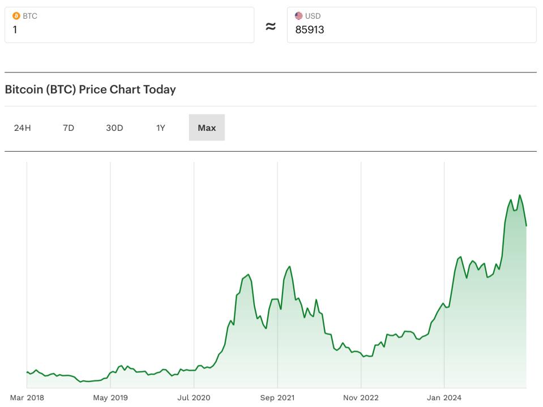Click the Nov 2022 axis label
Image resolution: width=543 pixels, height=407 pixels.
(361, 398)
